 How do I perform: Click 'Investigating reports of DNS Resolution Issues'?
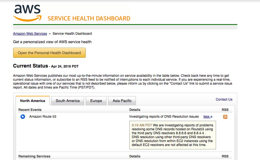click(164, 117)
